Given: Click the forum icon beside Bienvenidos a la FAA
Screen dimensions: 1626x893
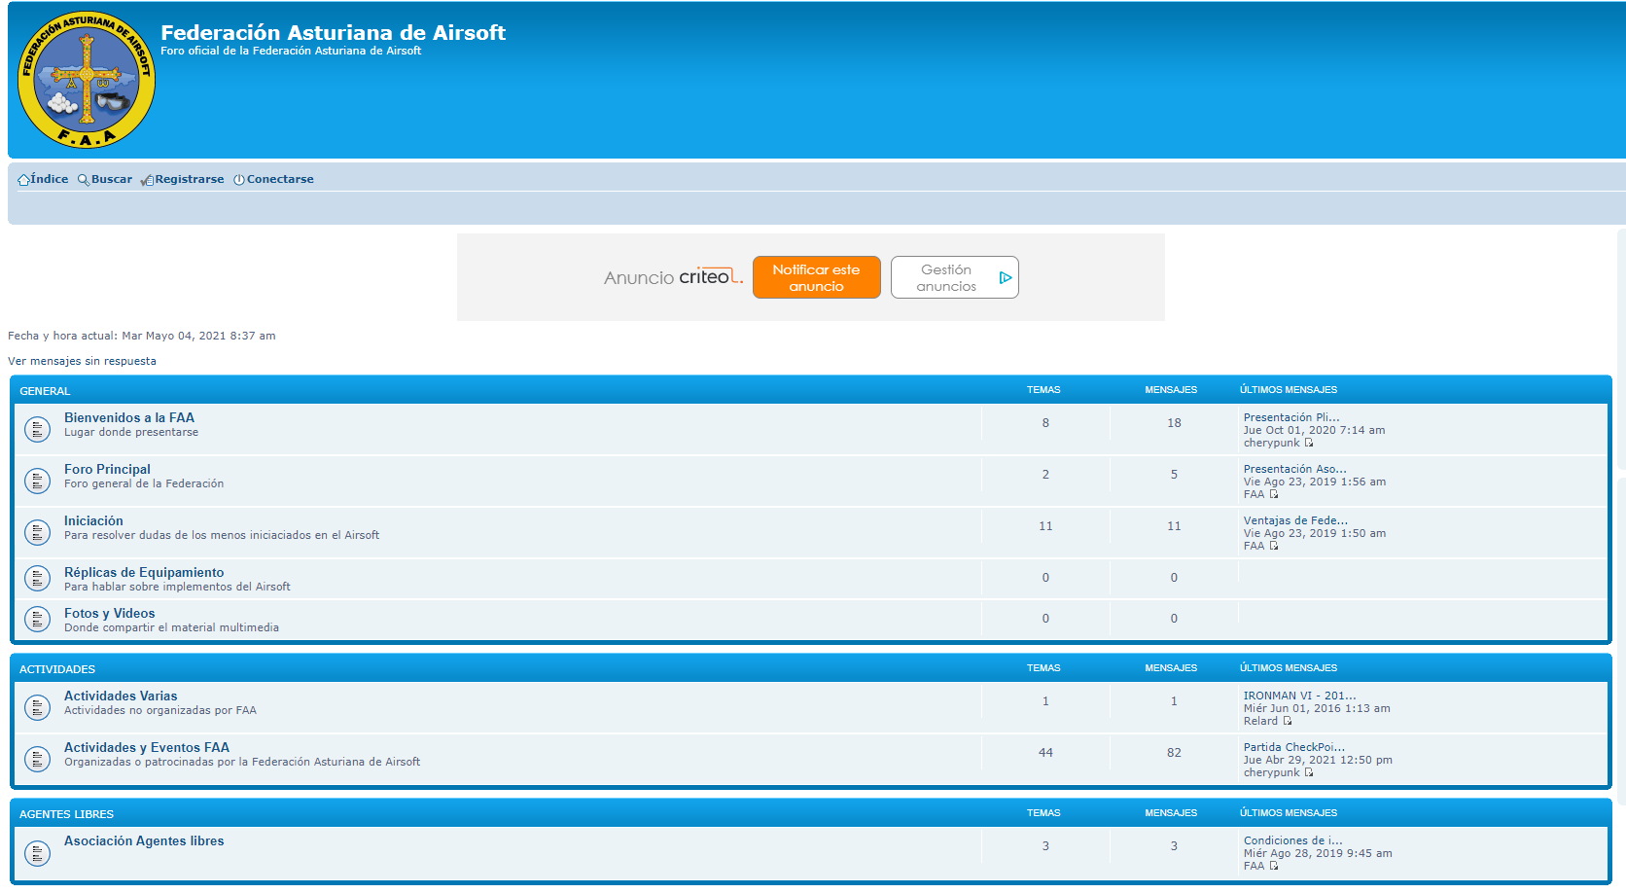Looking at the screenshot, I should pyautogui.click(x=37, y=429).
